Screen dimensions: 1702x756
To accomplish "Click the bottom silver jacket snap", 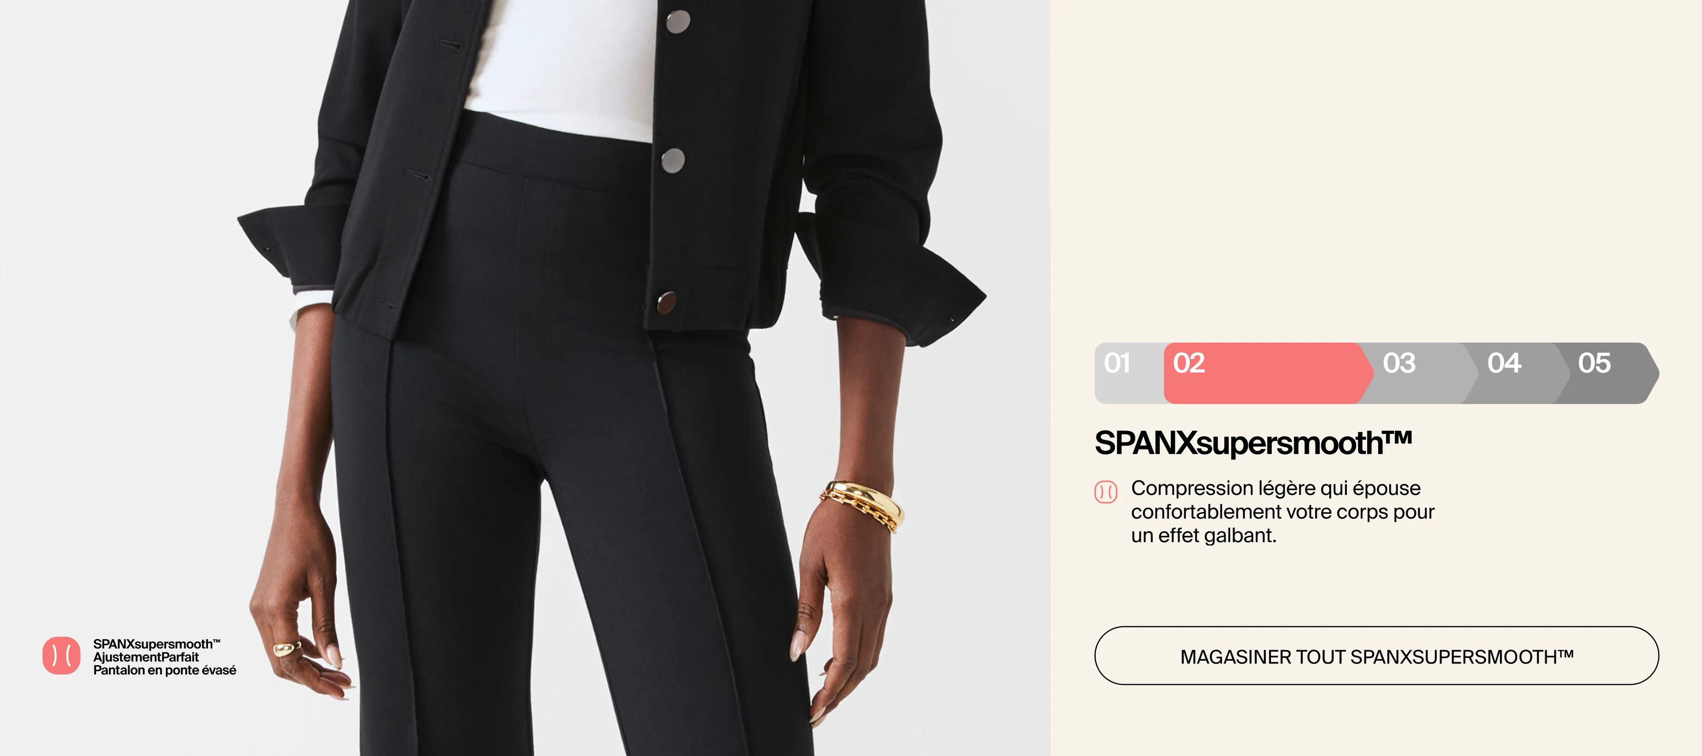I will [x=666, y=302].
